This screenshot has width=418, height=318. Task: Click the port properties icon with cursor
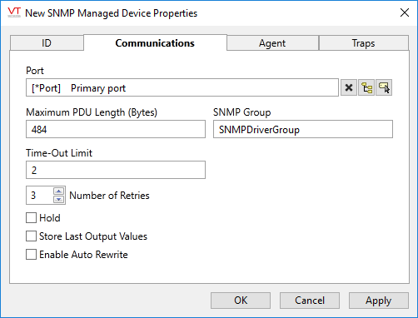[384, 88]
